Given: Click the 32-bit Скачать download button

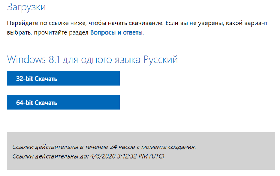Looking at the screenshot, I should click(63, 79).
